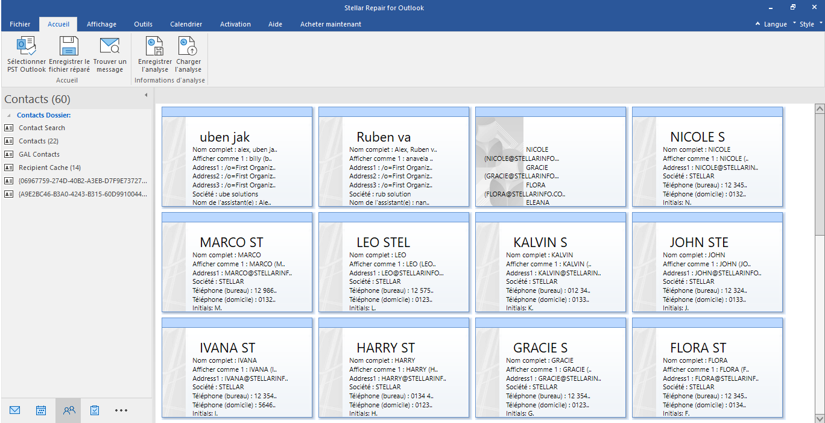Open the Affichage tab
Screen dimensions: 825x423
pos(101,24)
